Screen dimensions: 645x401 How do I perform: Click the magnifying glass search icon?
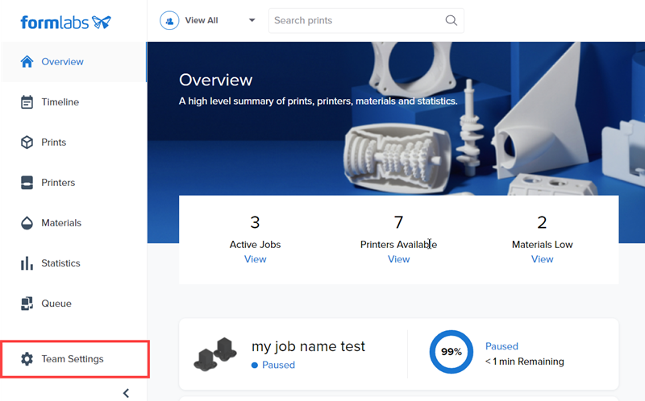click(451, 20)
